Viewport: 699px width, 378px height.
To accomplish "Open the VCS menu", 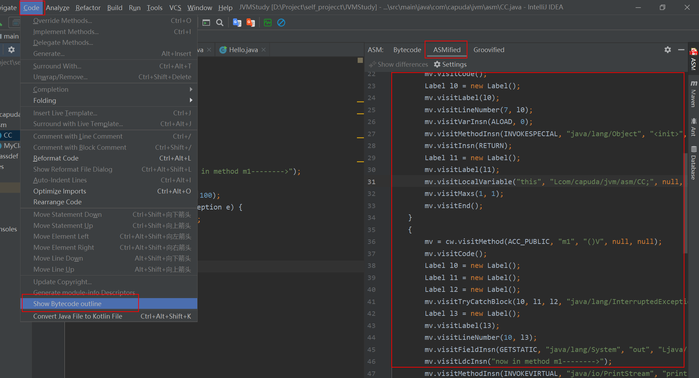I will click(175, 7).
